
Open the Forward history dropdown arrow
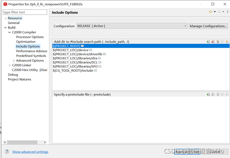pos(223,12)
